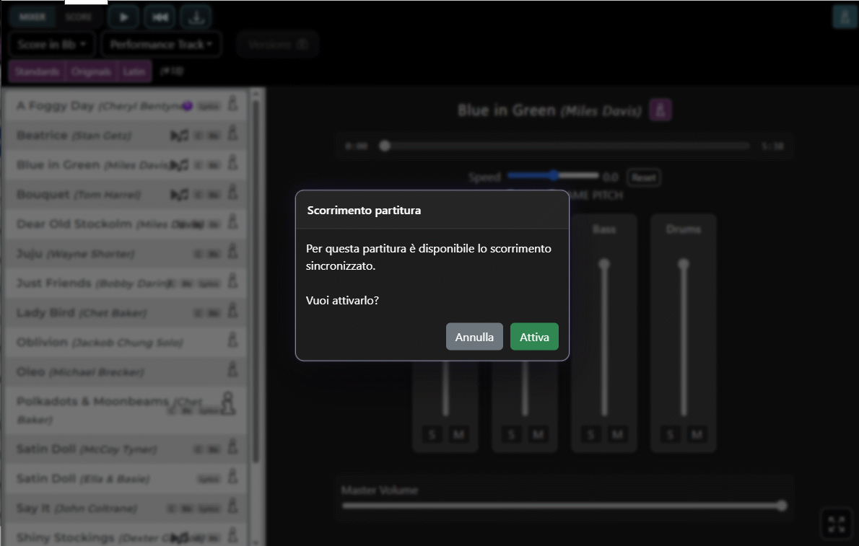Viewport: 859px width, 546px height.
Task: Click the metronome icon in Oleo row
Action: coord(233,370)
